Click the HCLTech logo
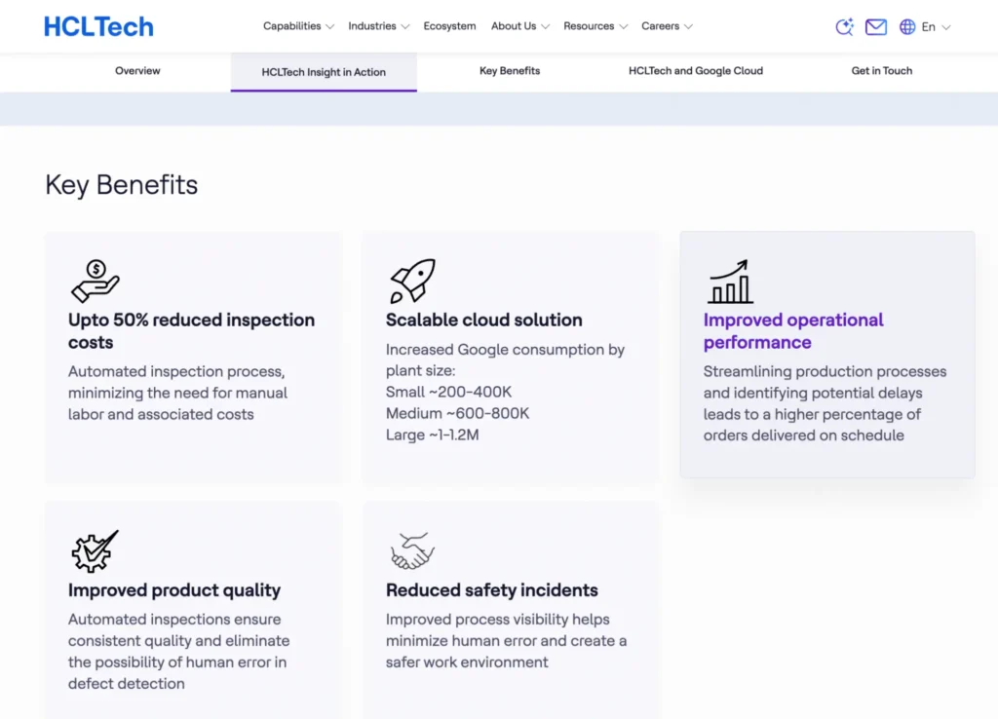 (98, 26)
